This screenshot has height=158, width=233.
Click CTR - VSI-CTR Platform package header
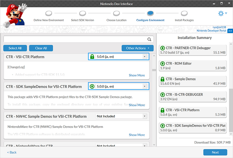pyautogui.click(x=25, y=57)
